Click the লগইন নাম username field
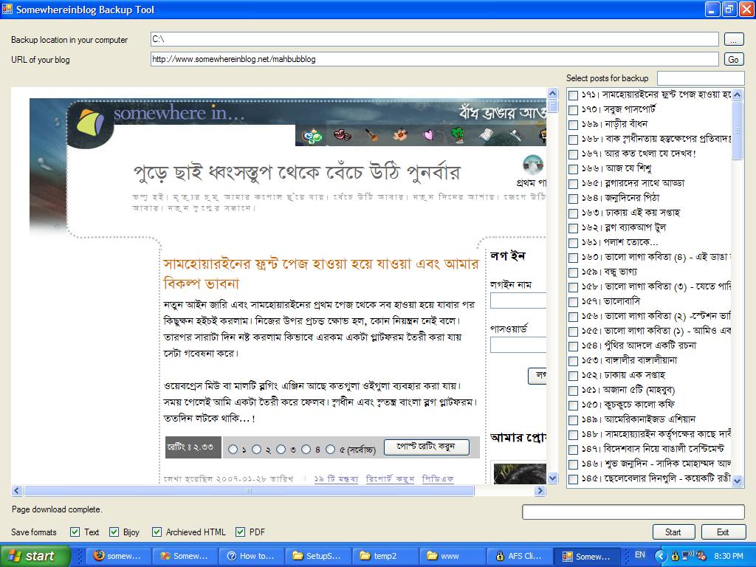Viewport: 756px width, 567px height. tap(518, 301)
